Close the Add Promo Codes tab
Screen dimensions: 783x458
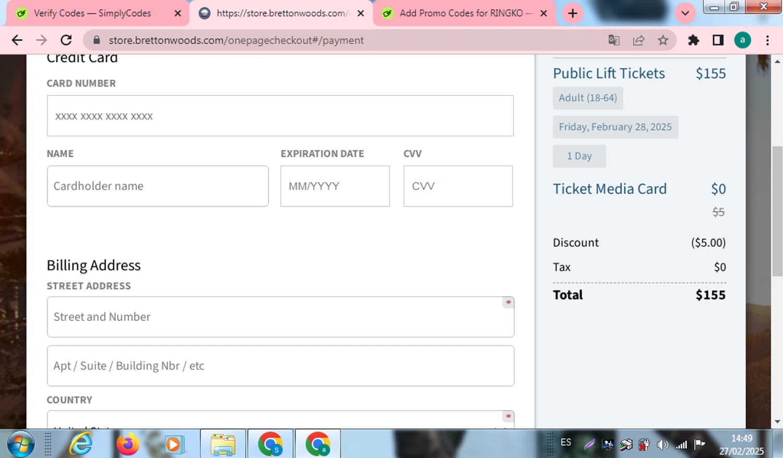(x=543, y=13)
